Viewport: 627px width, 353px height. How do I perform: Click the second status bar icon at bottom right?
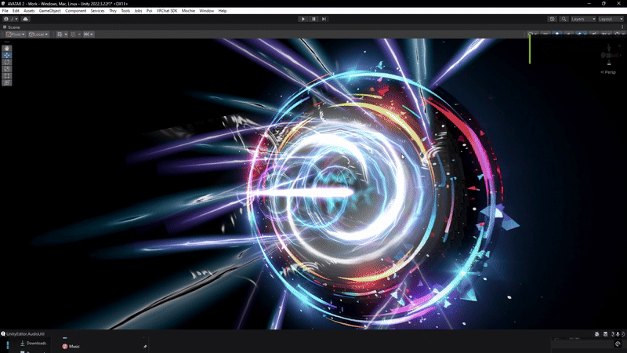tap(605, 334)
